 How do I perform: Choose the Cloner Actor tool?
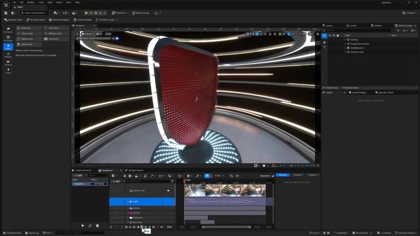click(29, 33)
